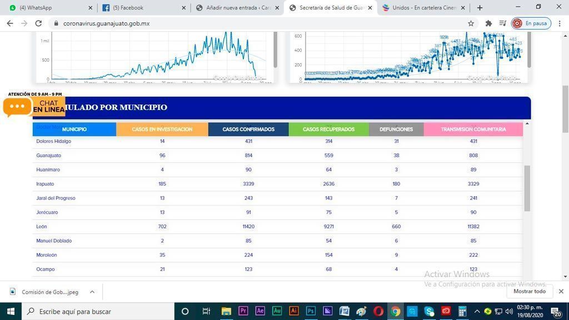Launch Adobe Premiere Pro from taskbar
The width and height of the screenshot is (569, 320).
pos(243,311)
